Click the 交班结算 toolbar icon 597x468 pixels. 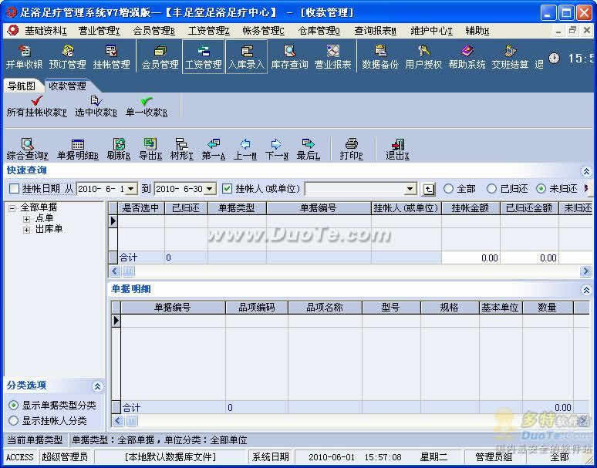(510, 56)
